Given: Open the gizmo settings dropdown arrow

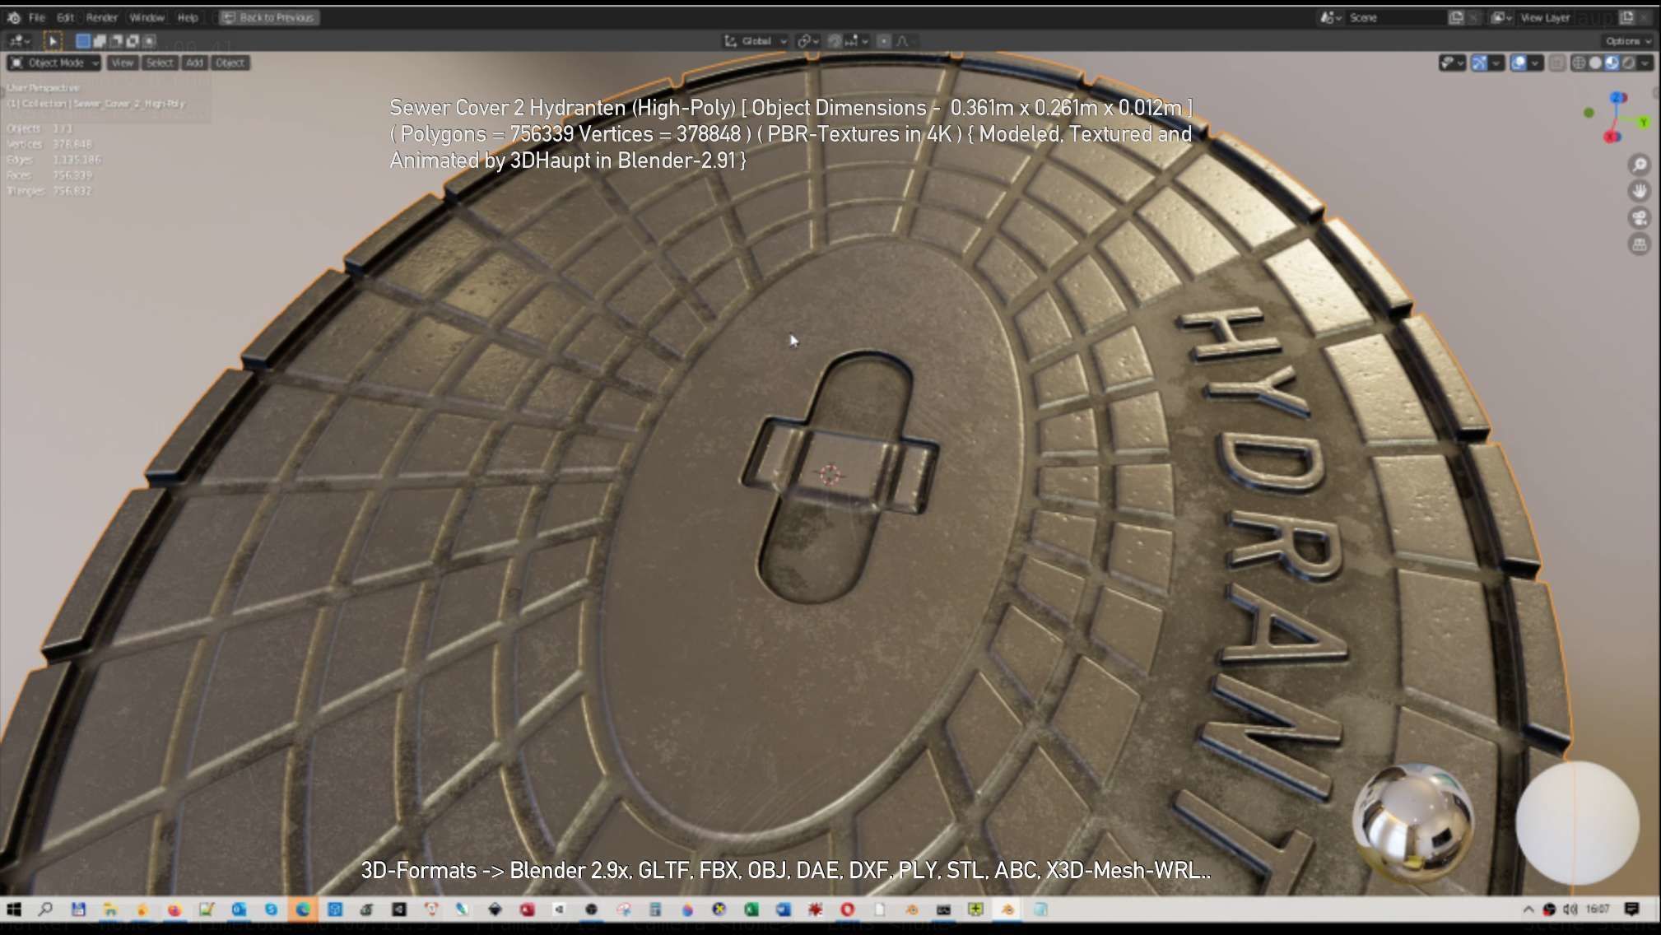Looking at the screenshot, I should (x=1496, y=63).
